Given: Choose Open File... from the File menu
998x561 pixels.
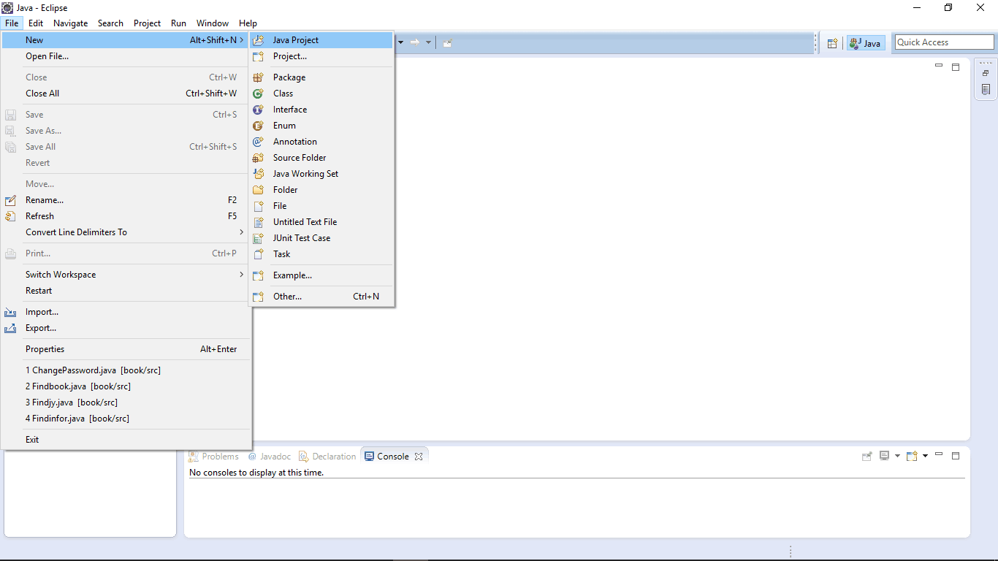Looking at the screenshot, I should 126,56.
